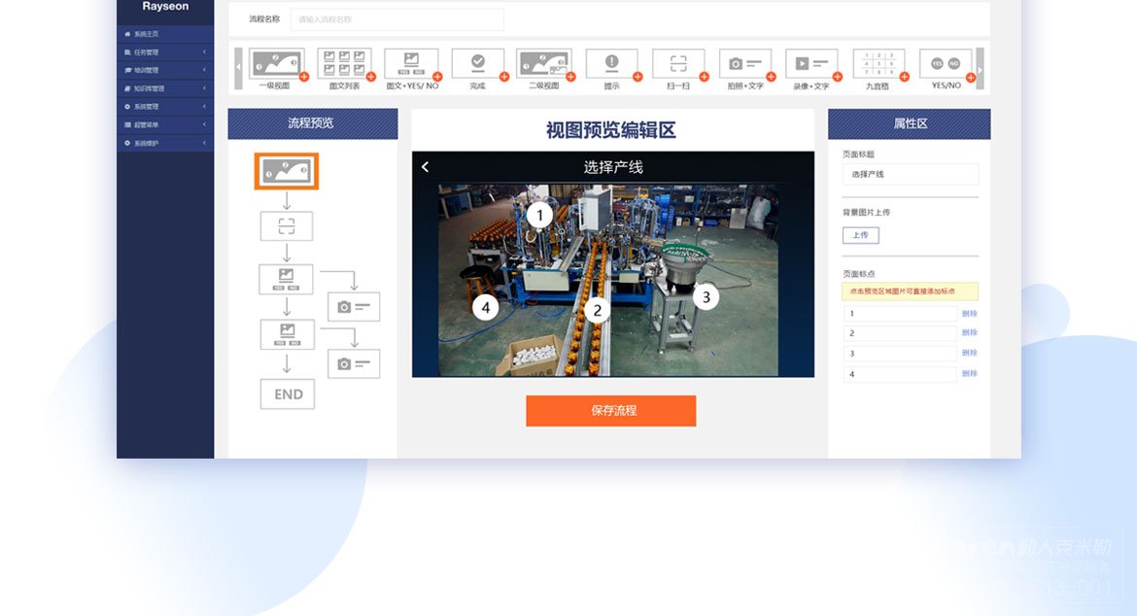Click marker point field 2

click(x=900, y=333)
